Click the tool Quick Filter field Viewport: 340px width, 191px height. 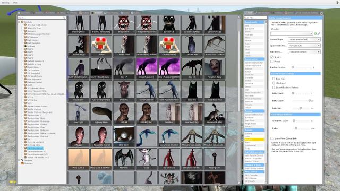tap(255, 18)
